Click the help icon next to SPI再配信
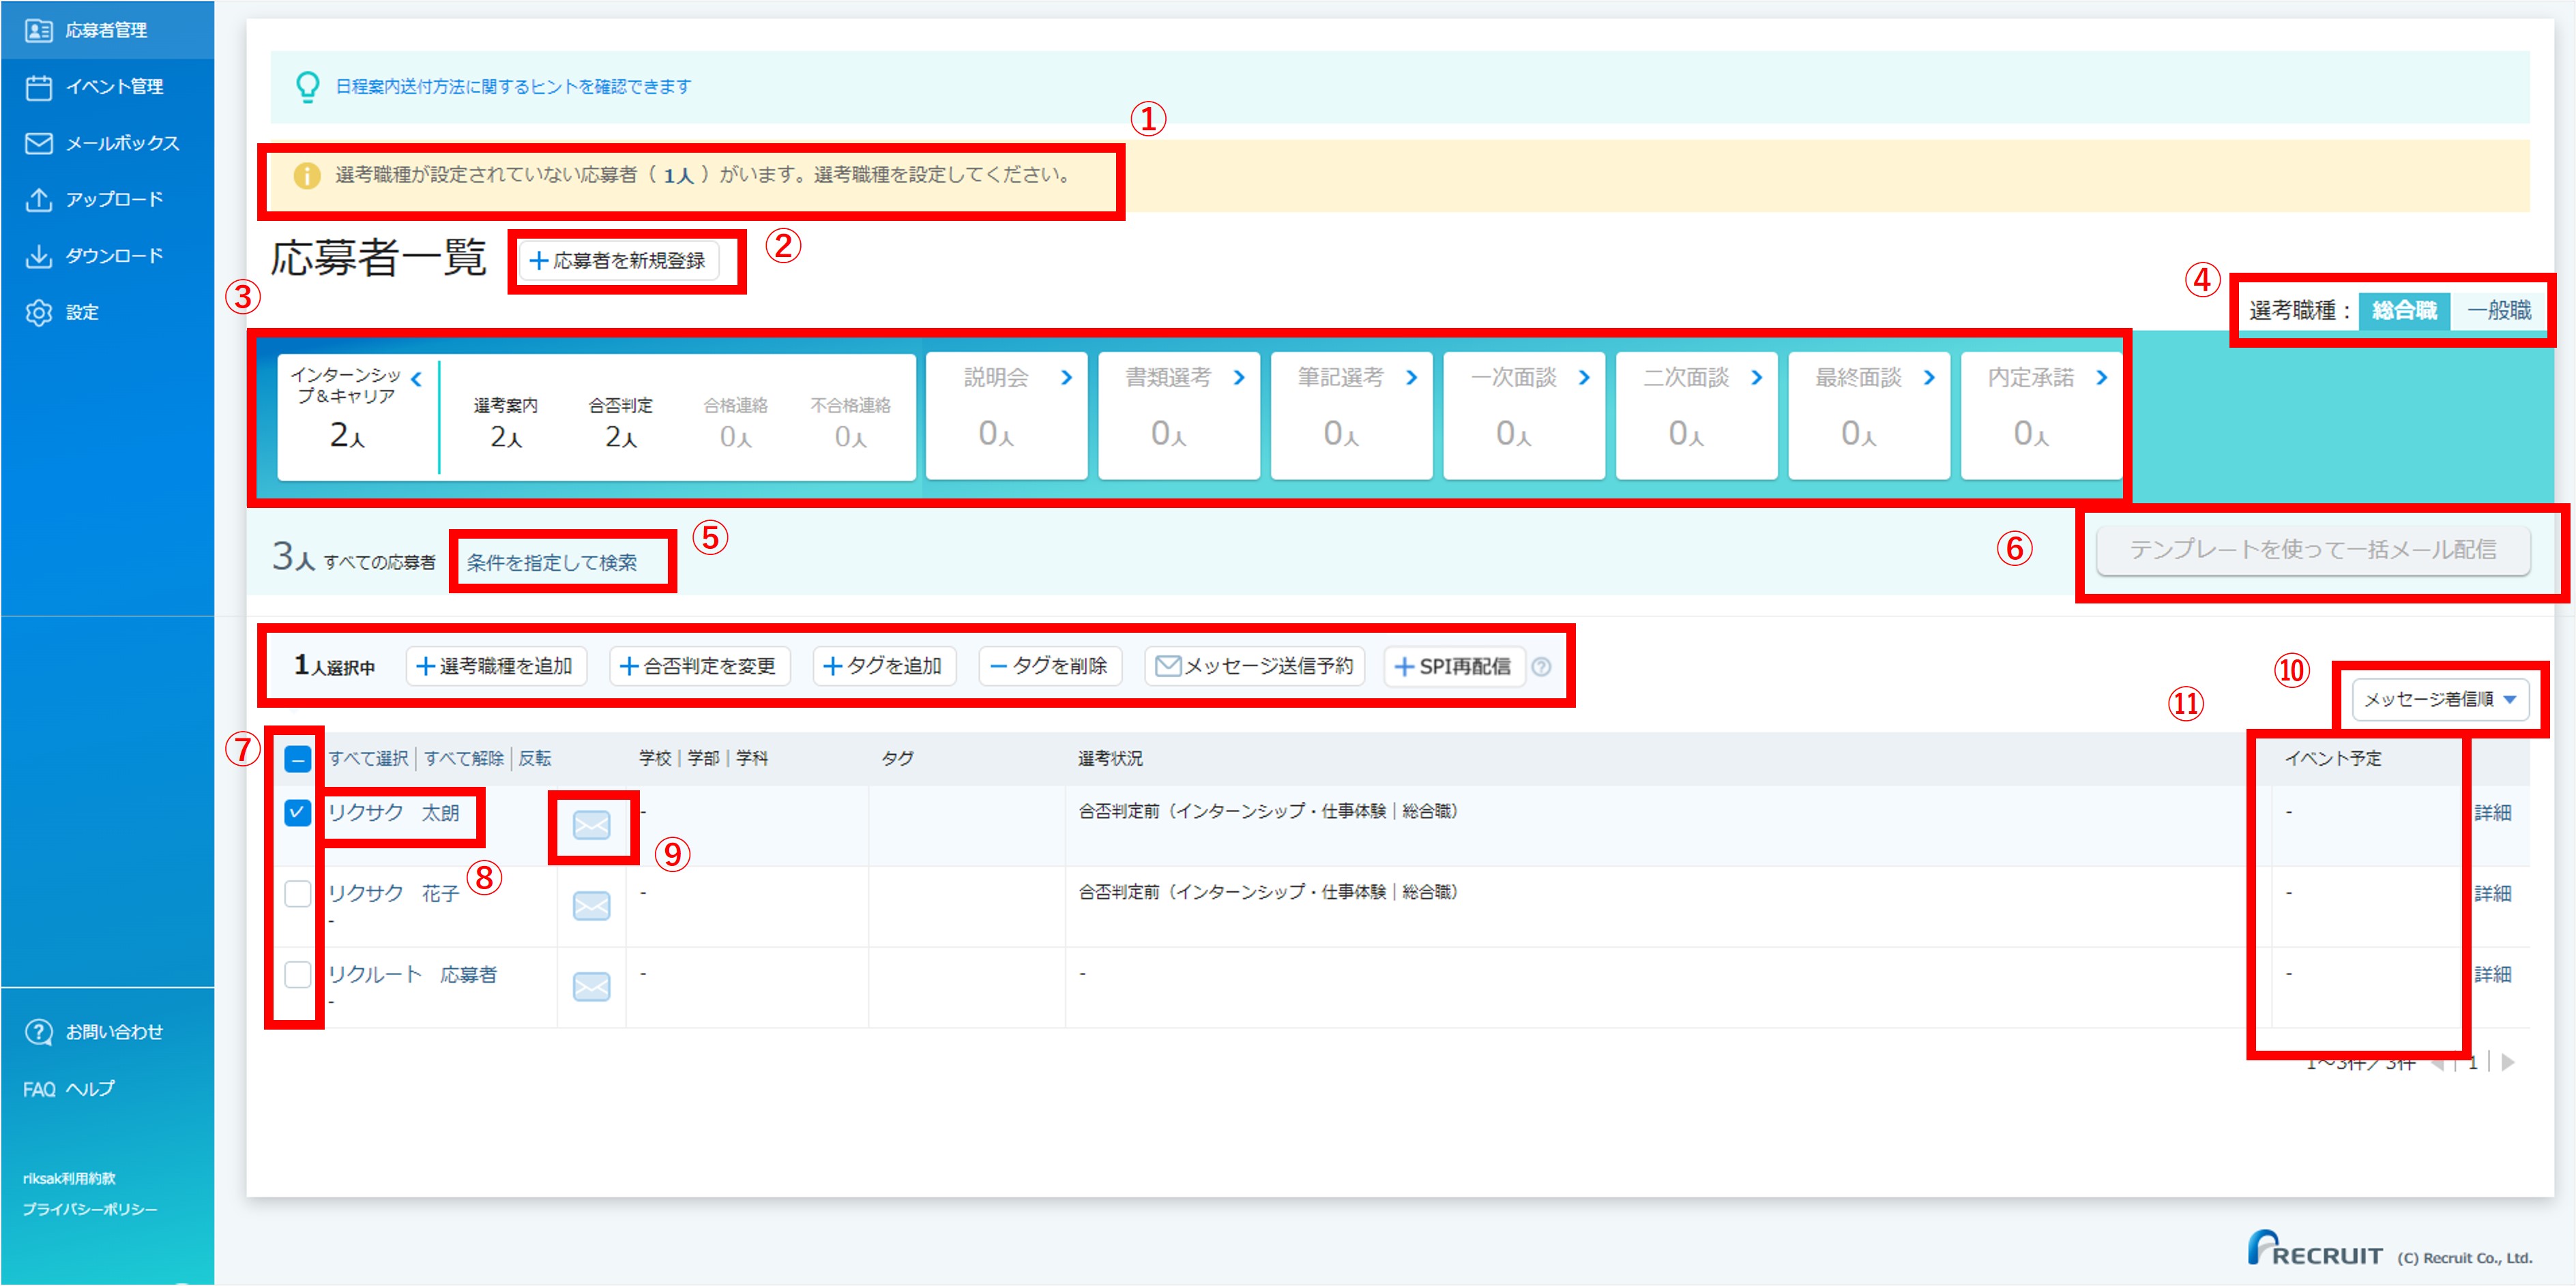The height and width of the screenshot is (1286, 2576). click(1542, 666)
